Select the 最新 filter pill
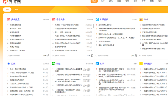The height and width of the screenshot is (96, 168). click(17, 9)
